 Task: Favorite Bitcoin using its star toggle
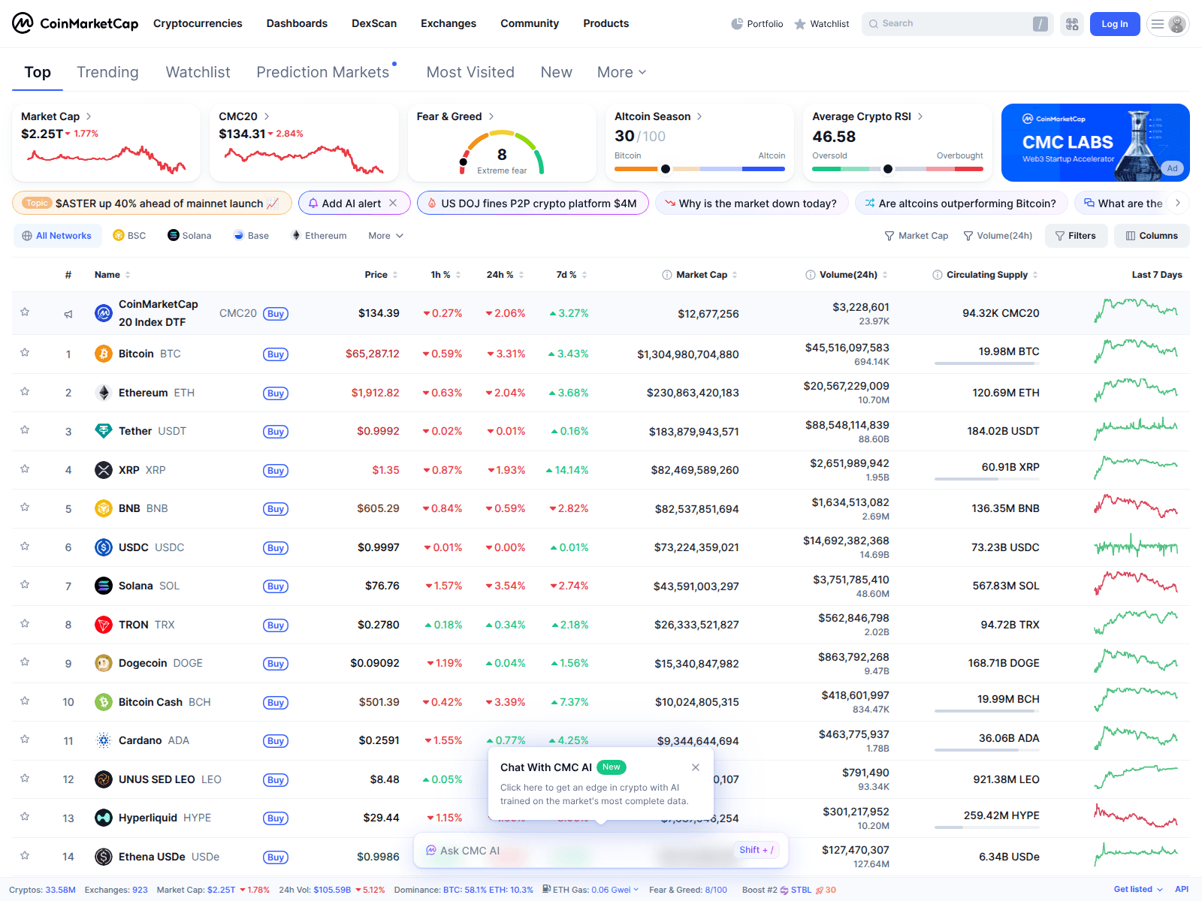click(x=25, y=354)
